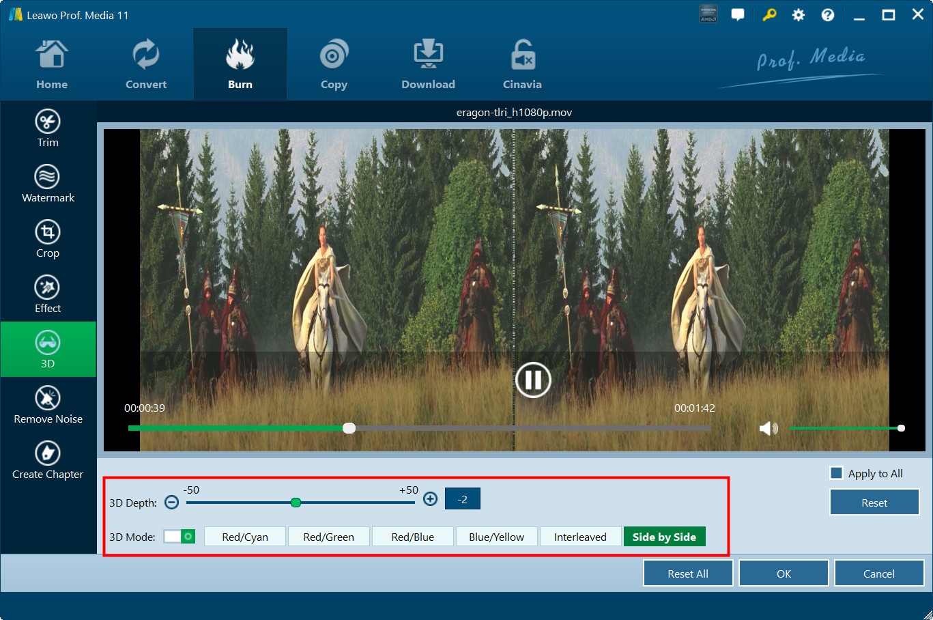This screenshot has width=933, height=620.
Task: Select the 3D editing tool
Action: [48, 350]
